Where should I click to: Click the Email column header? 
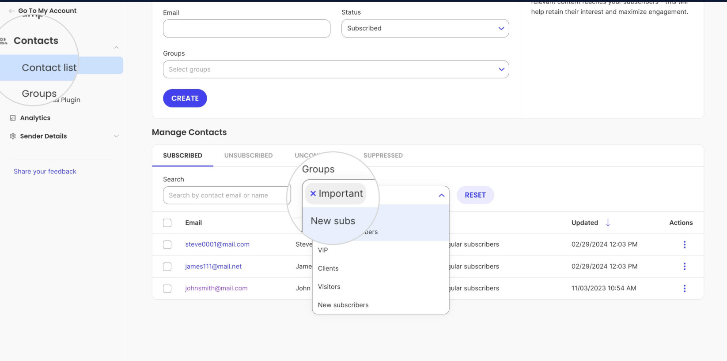pyautogui.click(x=193, y=223)
